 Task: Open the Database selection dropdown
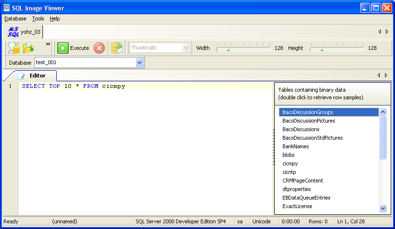[x=139, y=62]
